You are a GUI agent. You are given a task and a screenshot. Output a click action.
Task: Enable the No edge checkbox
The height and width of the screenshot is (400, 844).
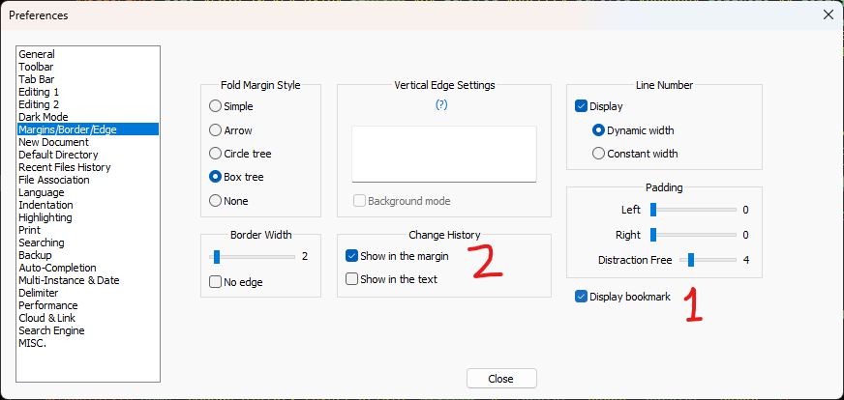(x=216, y=282)
